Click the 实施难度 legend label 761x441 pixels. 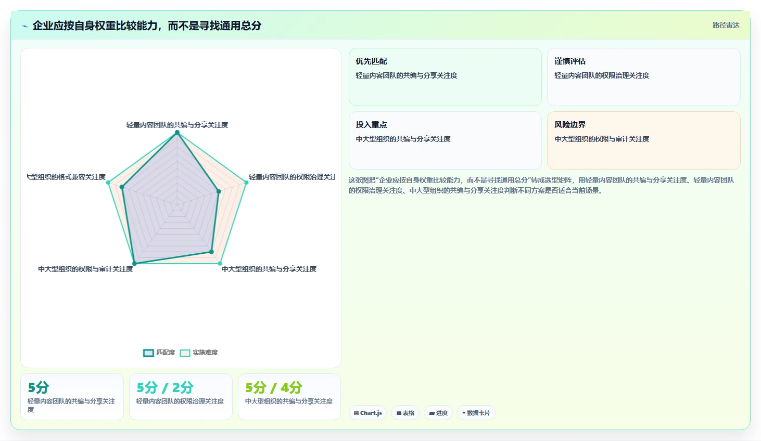click(x=205, y=353)
